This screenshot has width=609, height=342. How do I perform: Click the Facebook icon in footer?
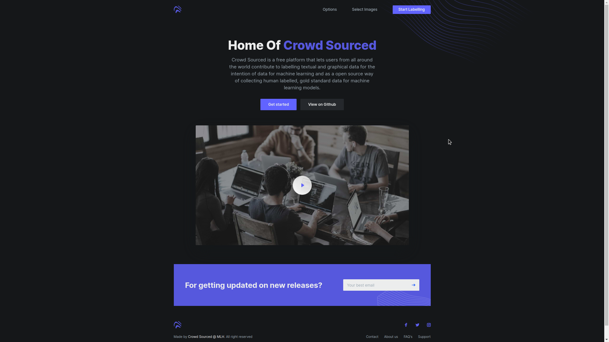(x=406, y=325)
